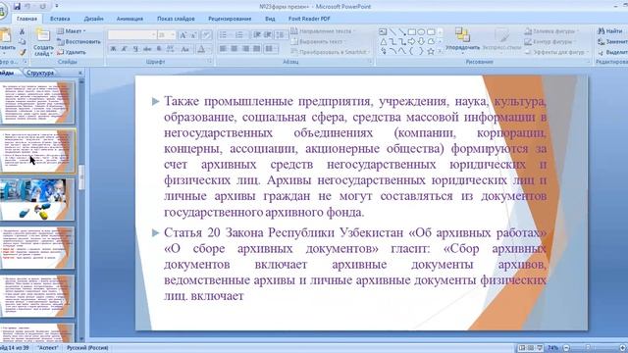Open character spacing options

coord(171,49)
